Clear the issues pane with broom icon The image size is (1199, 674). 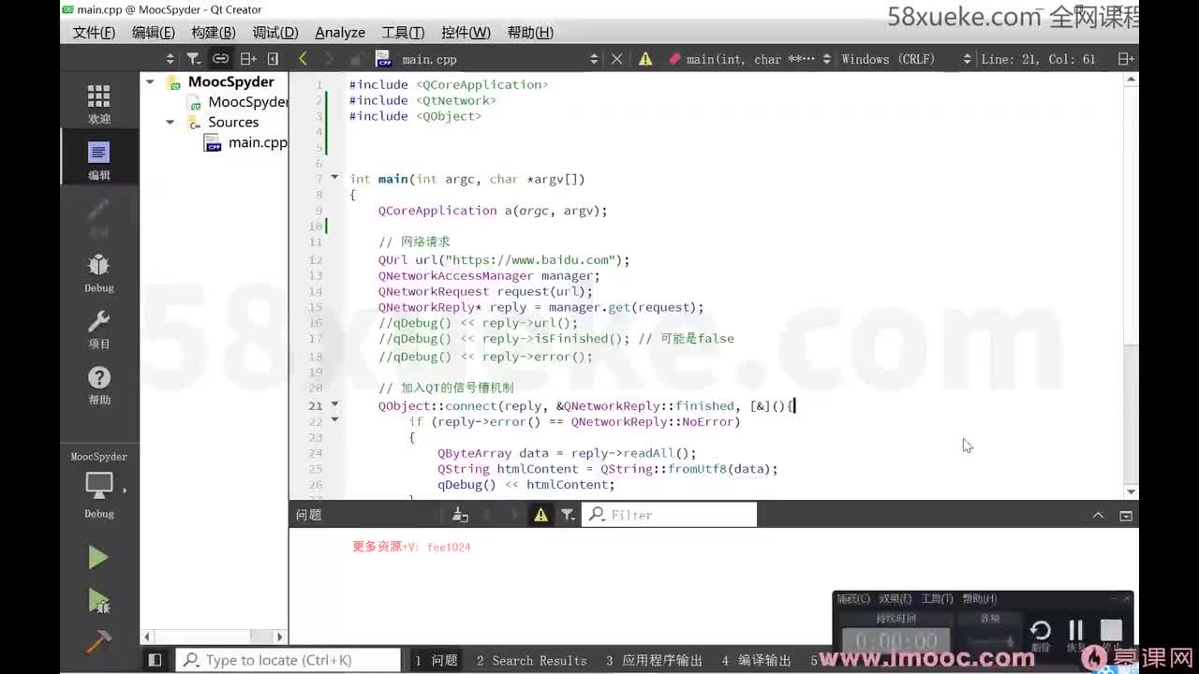pyautogui.click(x=460, y=515)
